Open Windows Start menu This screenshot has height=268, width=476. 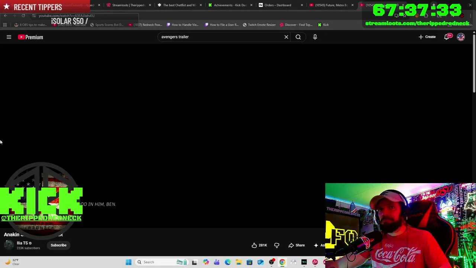(x=128, y=262)
